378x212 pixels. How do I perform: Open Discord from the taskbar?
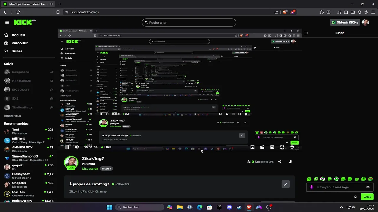[229, 207]
